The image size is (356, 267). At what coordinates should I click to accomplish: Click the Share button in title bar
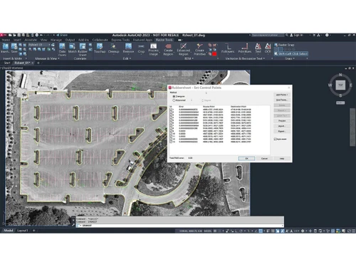(62, 35)
